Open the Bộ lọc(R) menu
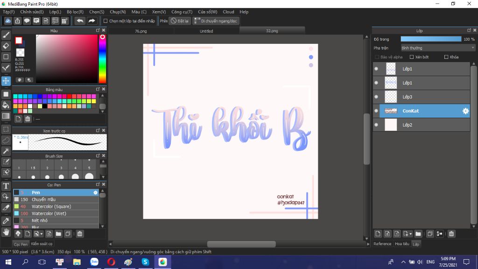The image size is (478, 269). click(x=75, y=12)
